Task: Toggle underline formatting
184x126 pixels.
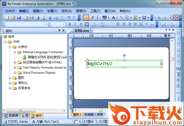Action: point(81,24)
